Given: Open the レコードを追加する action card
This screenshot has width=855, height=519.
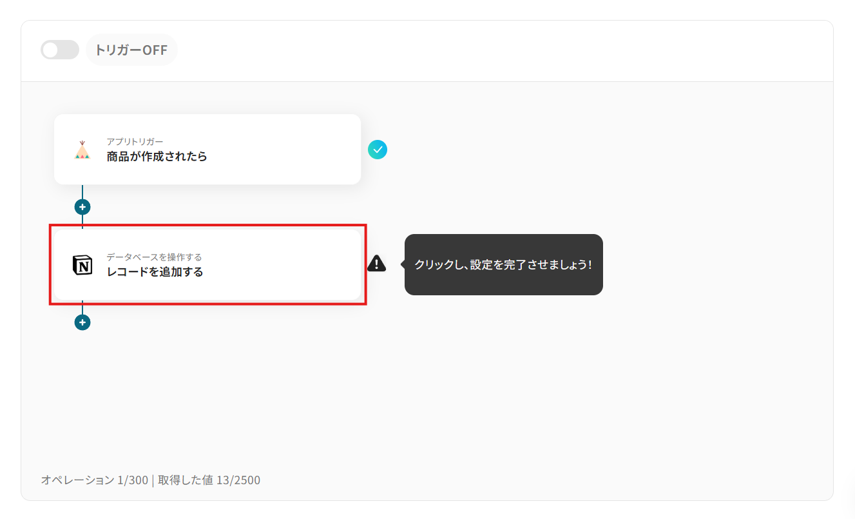Looking at the screenshot, I should (x=207, y=264).
